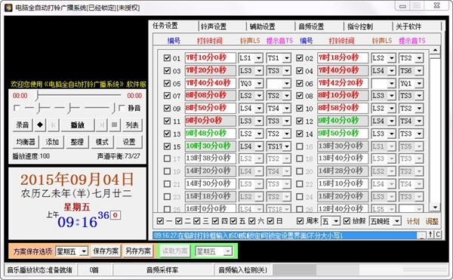Check the unlabeled box left of the sliders
The height and width of the screenshot is (280, 453).
[x=17, y=108]
